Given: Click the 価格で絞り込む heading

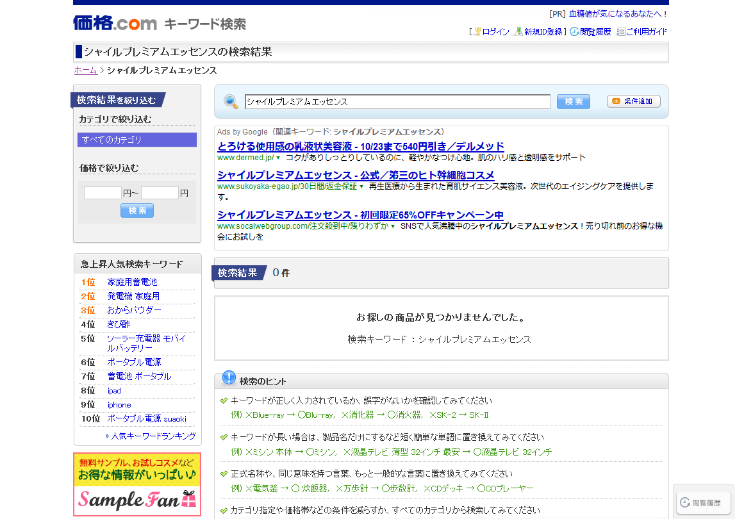Looking at the screenshot, I should [x=108, y=168].
